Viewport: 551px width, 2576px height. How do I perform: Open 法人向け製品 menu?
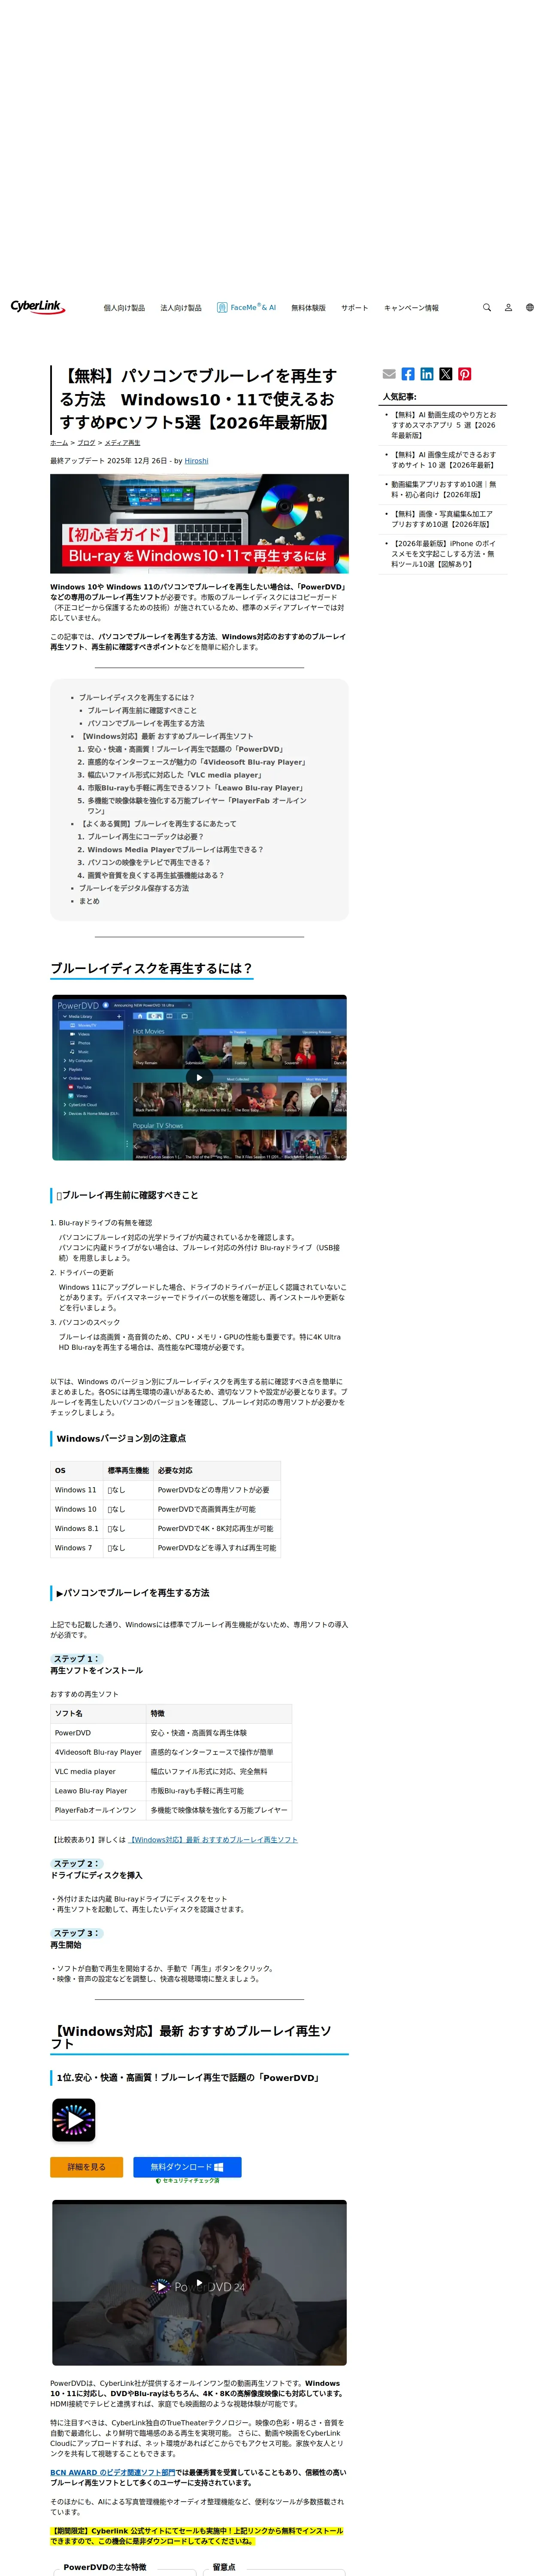point(181,308)
